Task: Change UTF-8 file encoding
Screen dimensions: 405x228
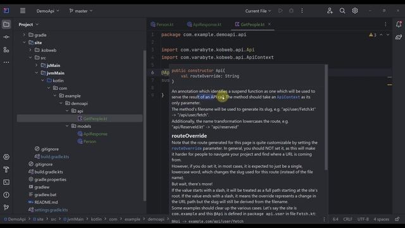Action: pyautogui.click(x=363, y=219)
